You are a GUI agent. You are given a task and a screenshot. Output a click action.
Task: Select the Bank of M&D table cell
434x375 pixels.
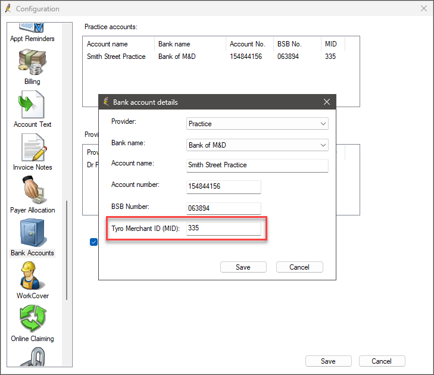click(x=177, y=57)
